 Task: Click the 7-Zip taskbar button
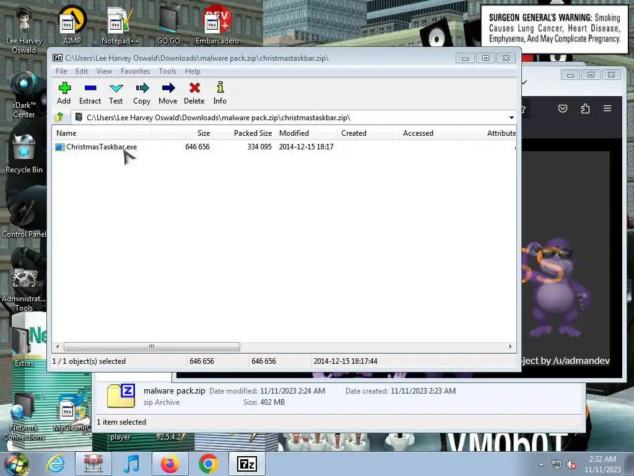tap(247, 464)
